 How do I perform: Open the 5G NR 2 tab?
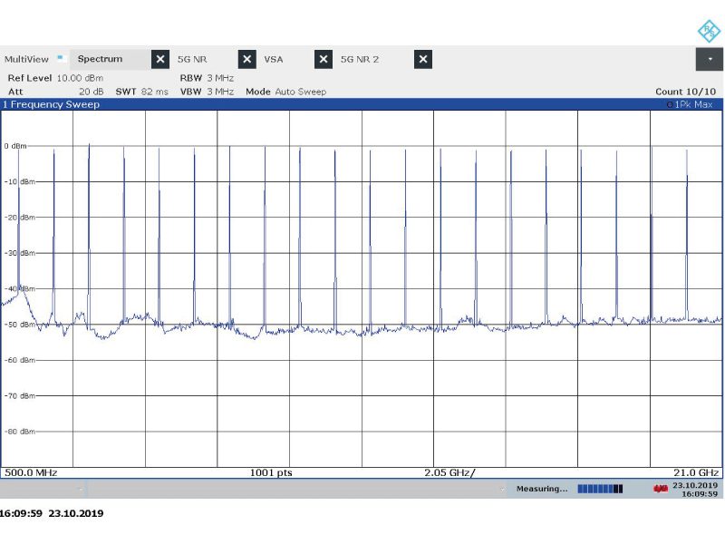coord(359,59)
